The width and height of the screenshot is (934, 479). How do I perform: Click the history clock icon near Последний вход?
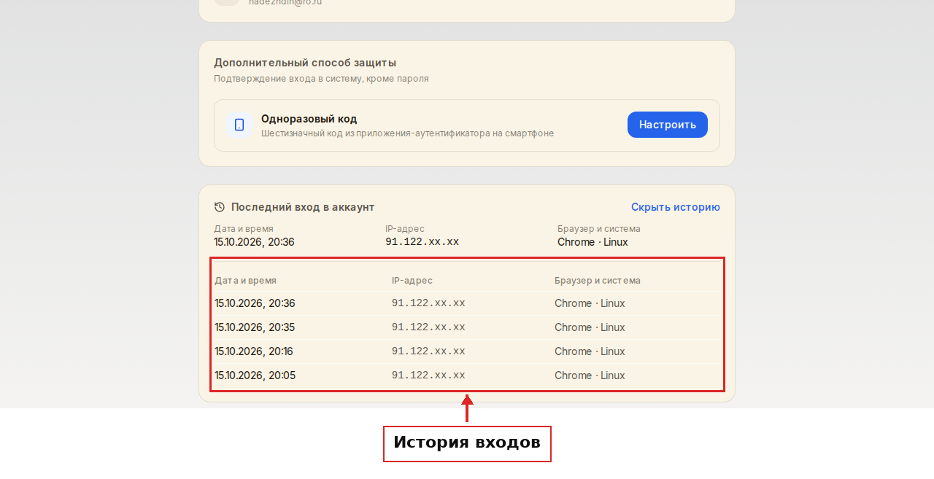pos(220,207)
